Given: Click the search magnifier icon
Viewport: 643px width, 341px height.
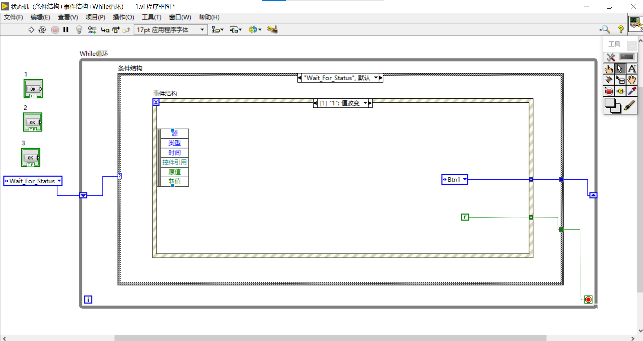Looking at the screenshot, I should (605, 30).
